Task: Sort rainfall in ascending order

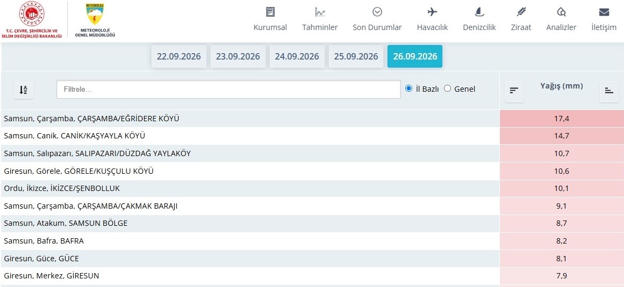Action: 609,91
